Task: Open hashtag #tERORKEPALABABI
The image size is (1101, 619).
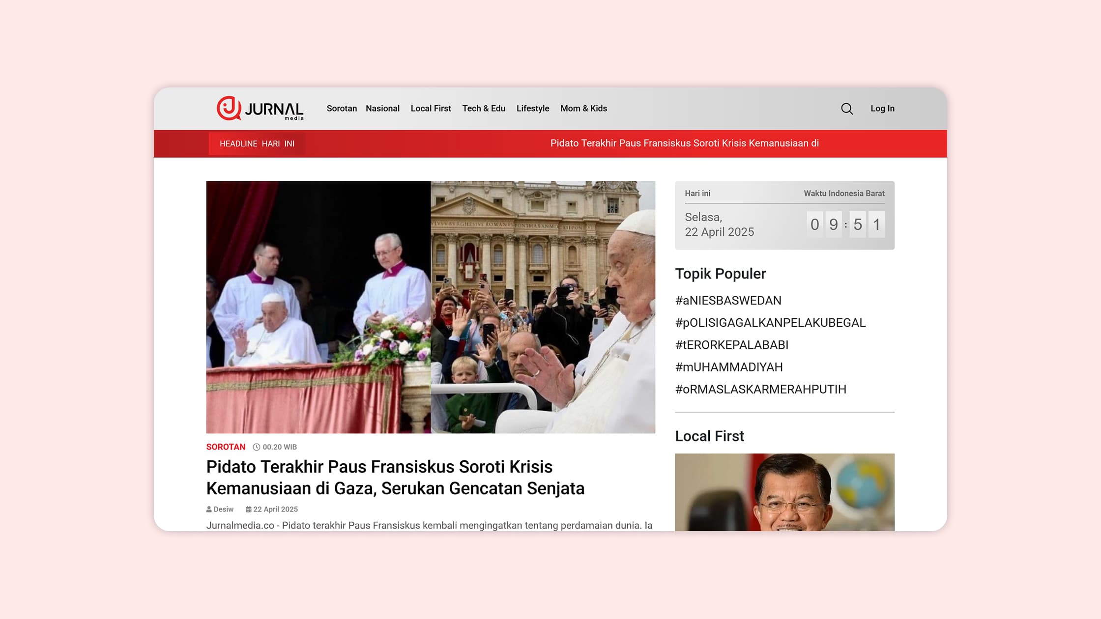Action: pos(732,345)
